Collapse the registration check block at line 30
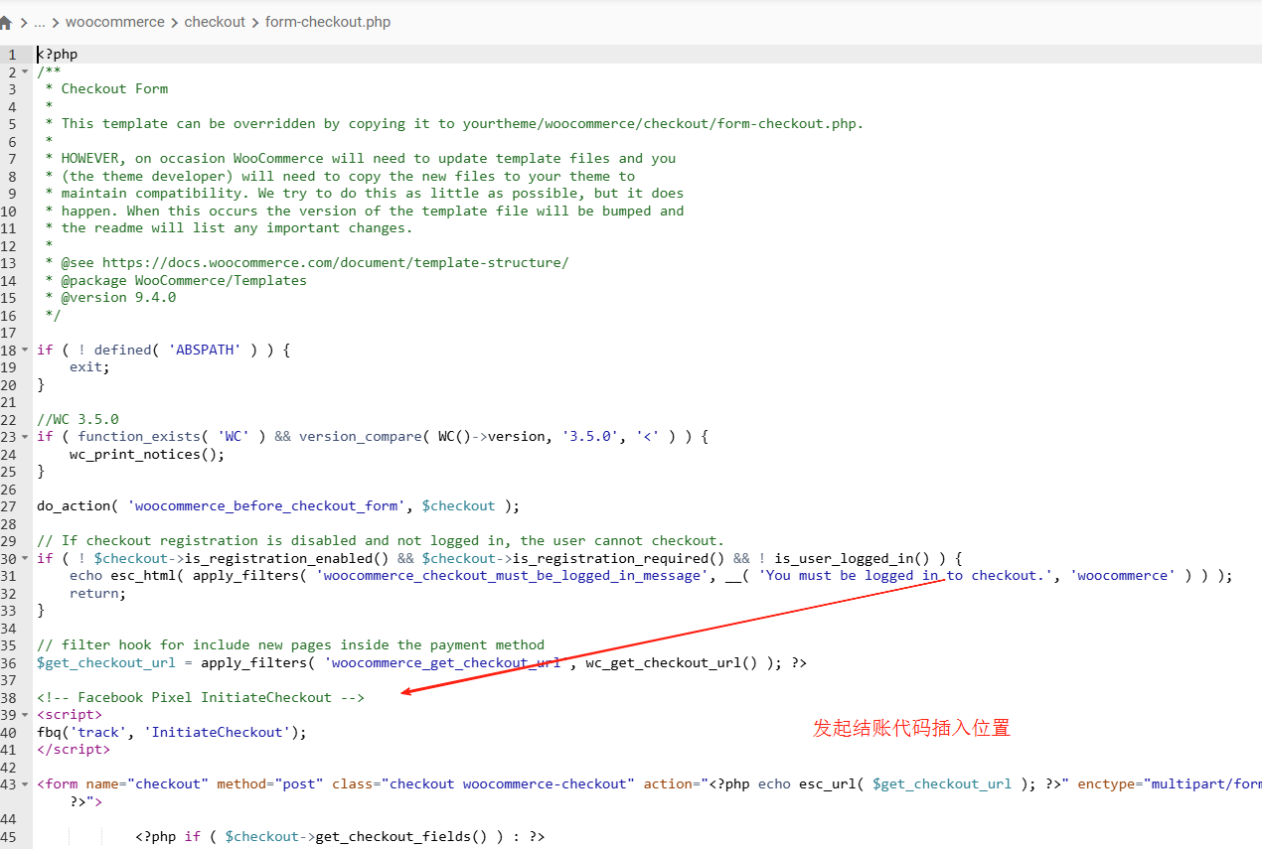Screen dimensions: 1262x849 coord(25,558)
